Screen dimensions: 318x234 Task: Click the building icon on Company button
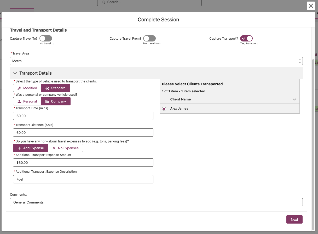pyautogui.click(x=47, y=101)
